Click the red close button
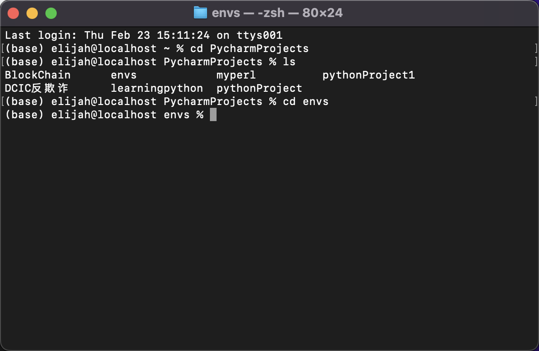Screen dimensions: 539x351 (13, 14)
